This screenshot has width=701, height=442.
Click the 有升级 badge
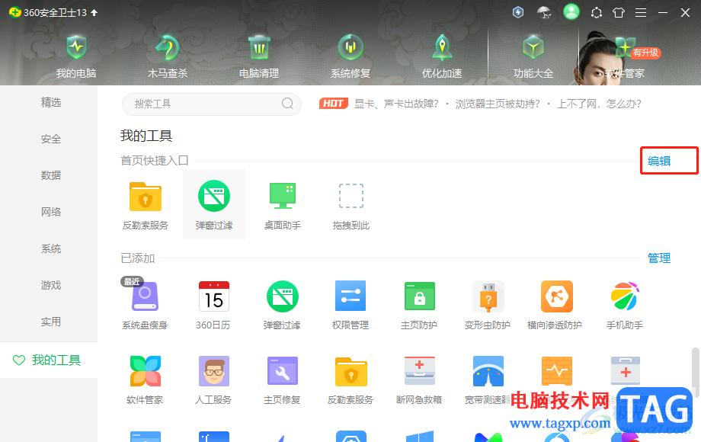click(x=645, y=53)
